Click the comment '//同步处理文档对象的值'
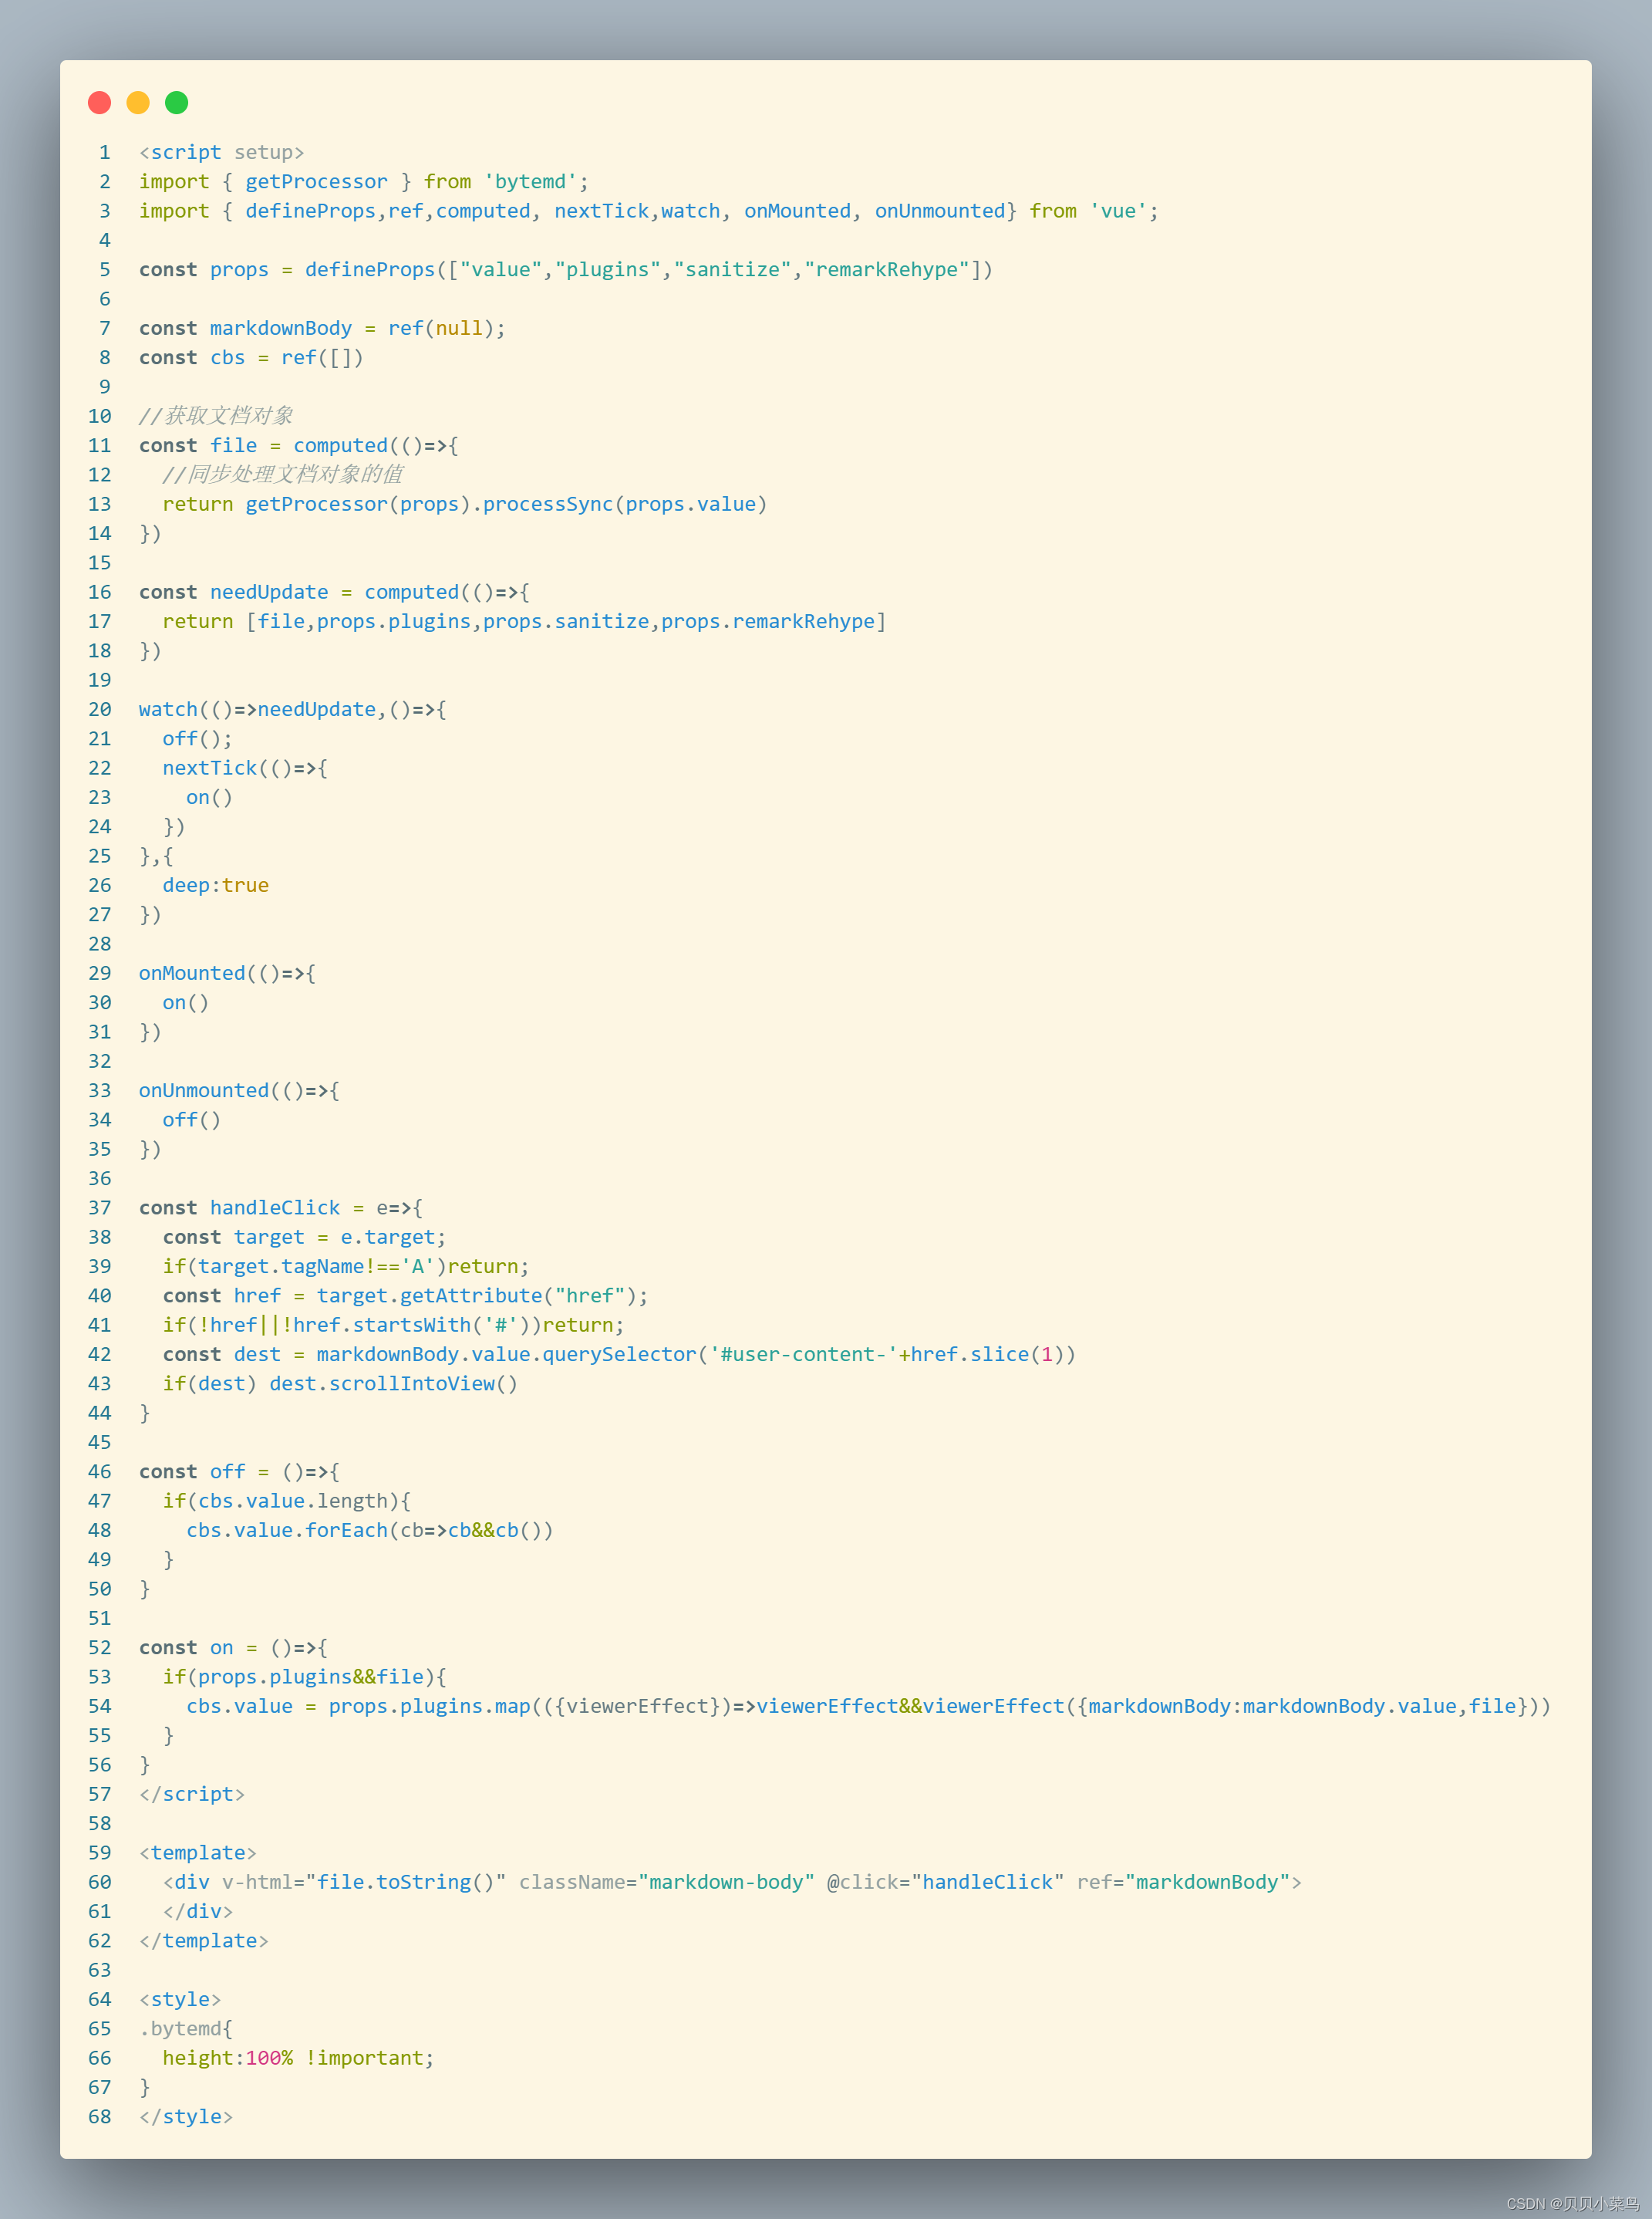Screen dimensions: 1652x2219 (x=283, y=475)
